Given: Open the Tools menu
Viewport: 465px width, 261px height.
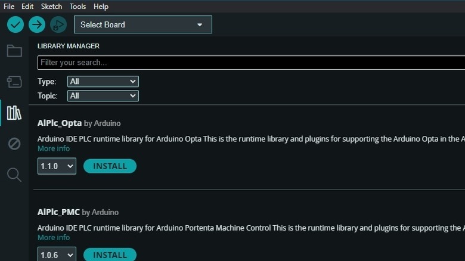Looking at the screenshot, I should [77, 7].
